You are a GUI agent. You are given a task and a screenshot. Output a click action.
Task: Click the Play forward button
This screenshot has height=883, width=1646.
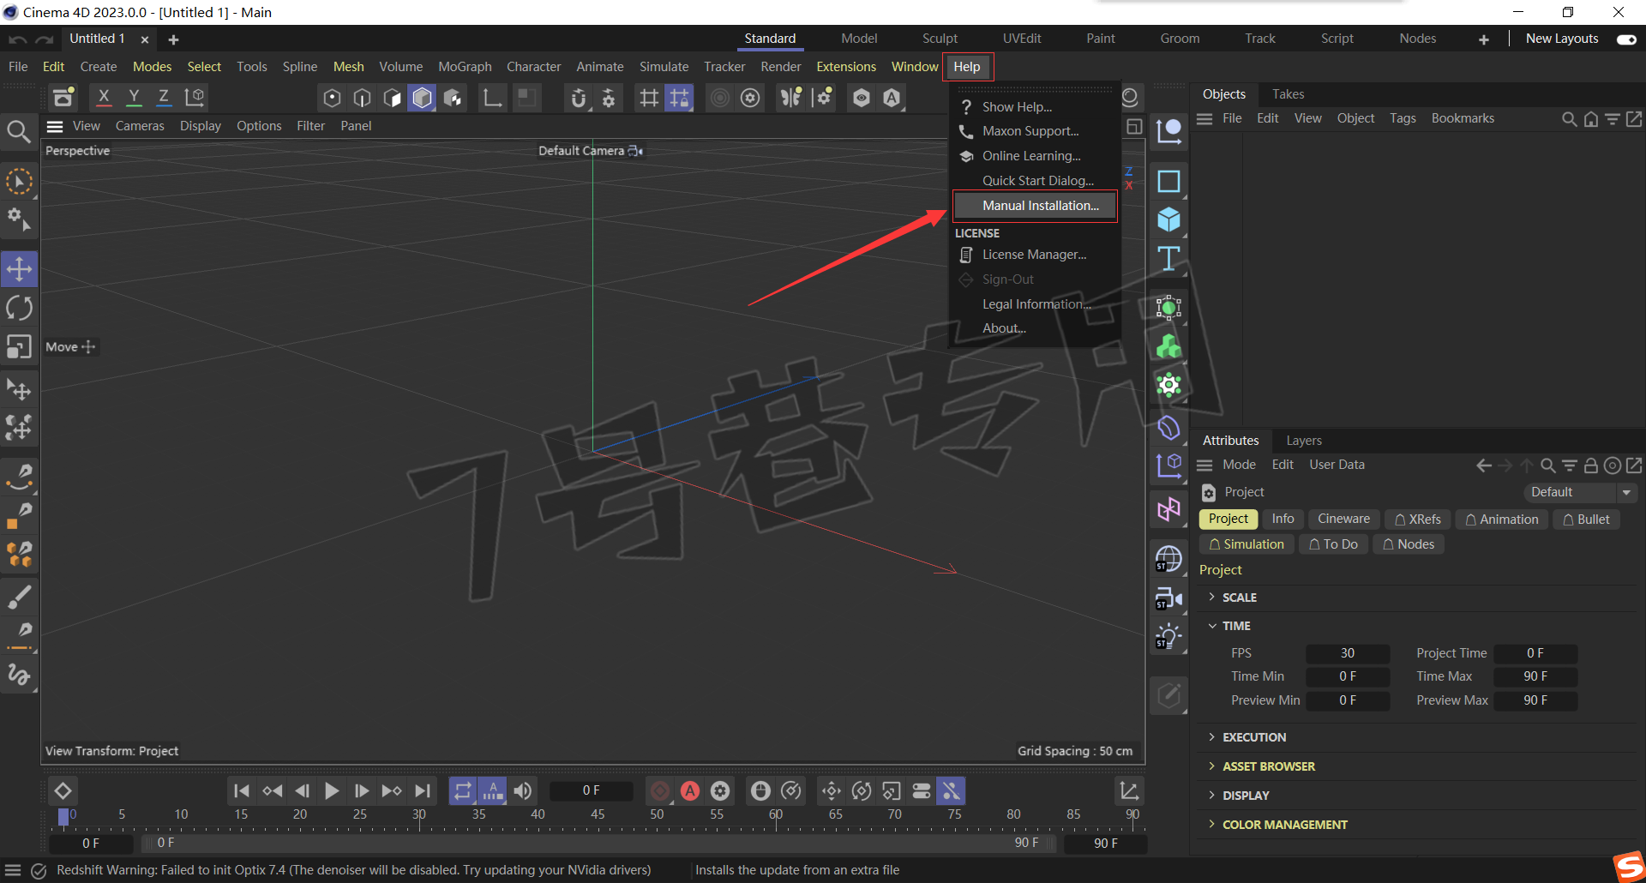[332, 791]
